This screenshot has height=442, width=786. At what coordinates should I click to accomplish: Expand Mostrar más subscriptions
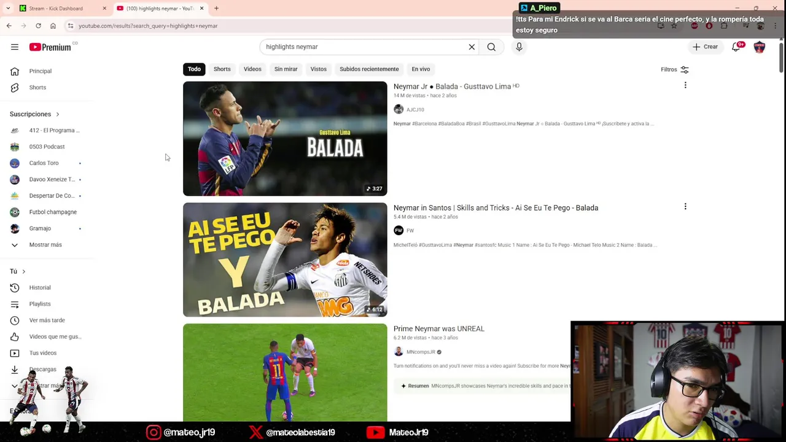tap(46, 244)
